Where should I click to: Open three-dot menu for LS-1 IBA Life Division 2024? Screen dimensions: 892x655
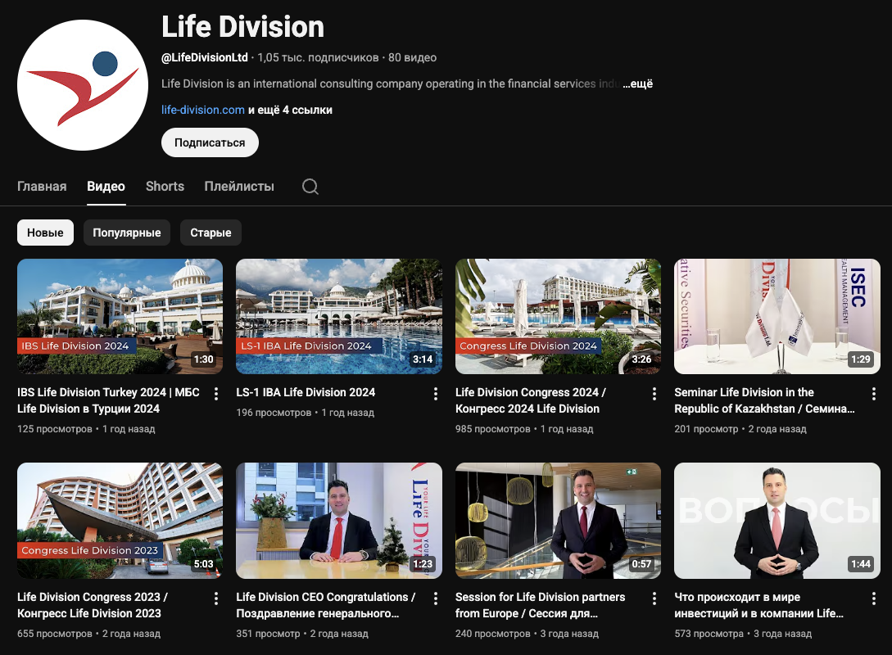click(x=436, y=394)
